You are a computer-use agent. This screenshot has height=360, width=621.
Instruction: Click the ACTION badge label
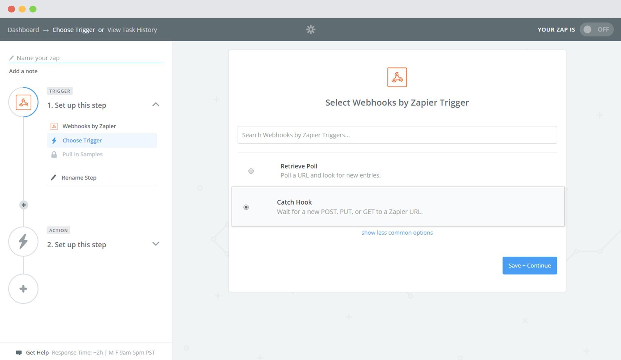(59, 230)
